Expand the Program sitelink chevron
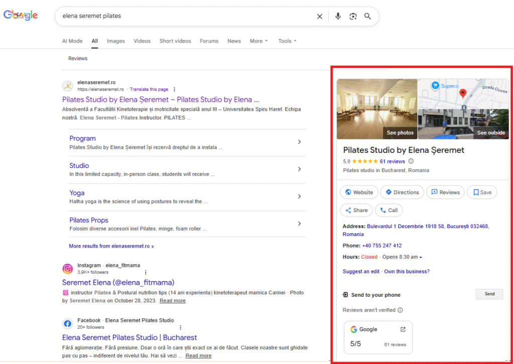Viewport: 514px width, 364px height. click(x=299, y=142)
